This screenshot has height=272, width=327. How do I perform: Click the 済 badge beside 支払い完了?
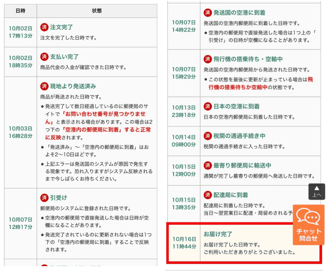coord(44,56)
